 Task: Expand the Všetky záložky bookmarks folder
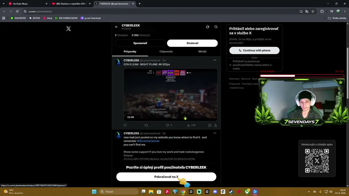click(337, 18)
